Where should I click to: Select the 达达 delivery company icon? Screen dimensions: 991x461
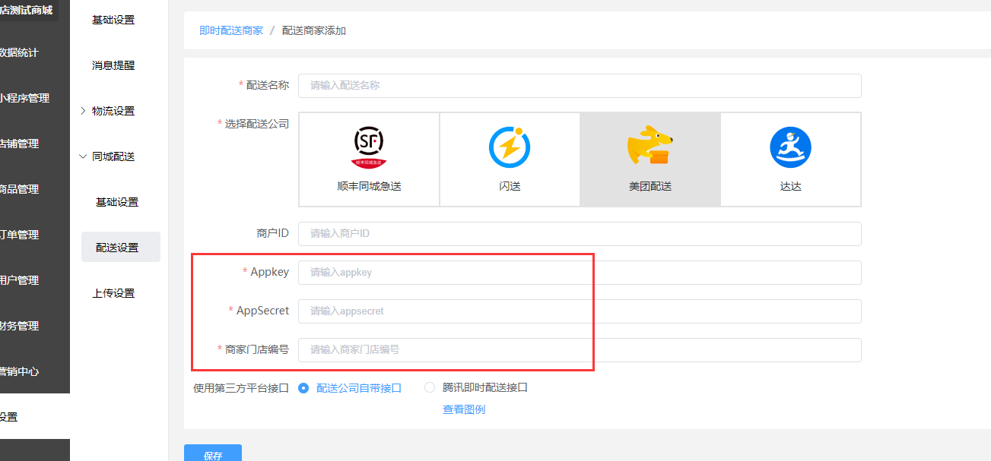(790, 147)
